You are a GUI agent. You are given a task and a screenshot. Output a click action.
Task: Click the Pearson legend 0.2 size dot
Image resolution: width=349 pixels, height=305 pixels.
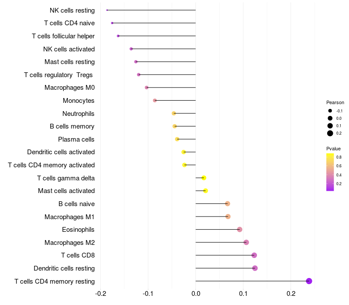(x=330, y=133)
